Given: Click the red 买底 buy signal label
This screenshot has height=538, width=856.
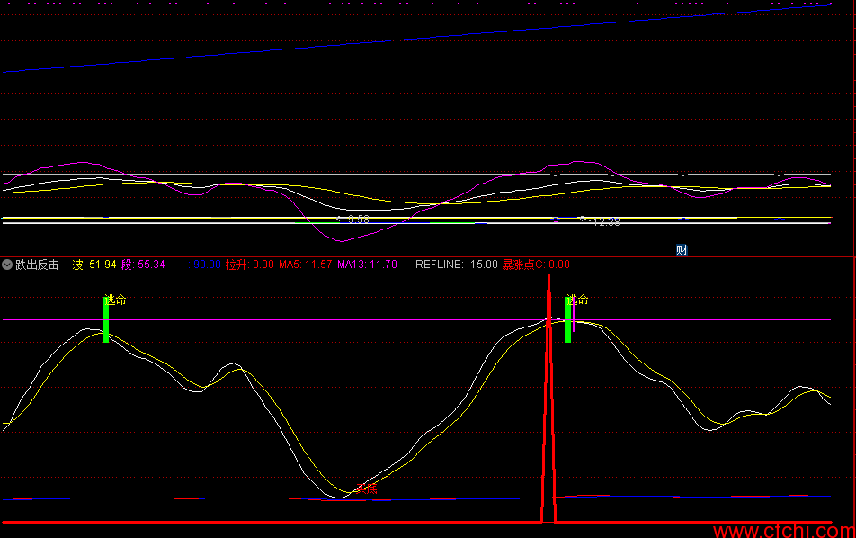Looking at the screenshot, I should 367,489.
